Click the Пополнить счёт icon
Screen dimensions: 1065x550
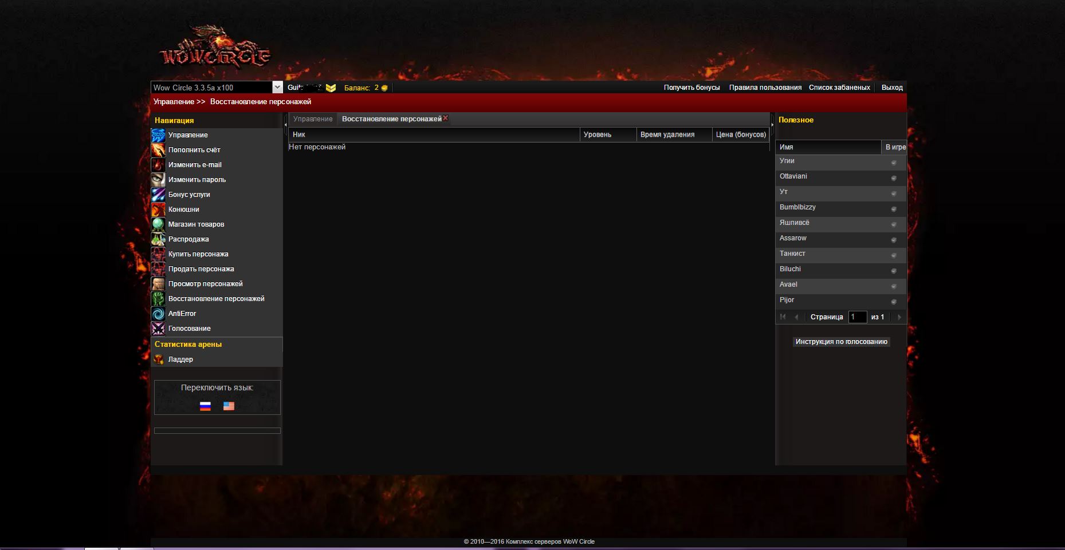click(158, 150)
